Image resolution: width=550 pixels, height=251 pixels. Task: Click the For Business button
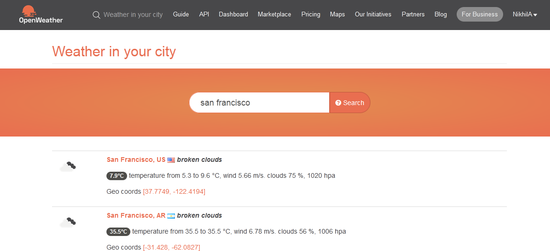coord(480,15)
